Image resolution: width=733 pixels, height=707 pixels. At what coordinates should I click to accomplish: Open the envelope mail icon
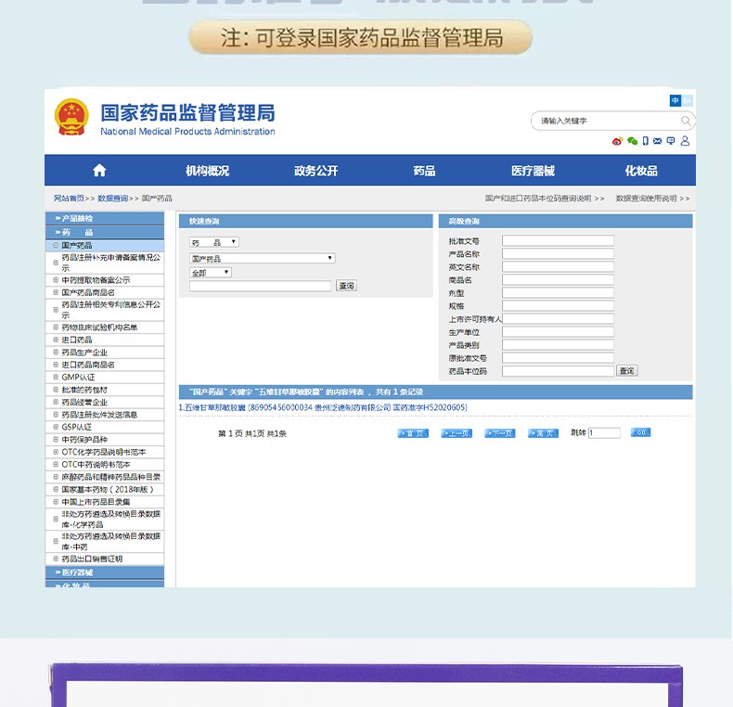point(657,141)
